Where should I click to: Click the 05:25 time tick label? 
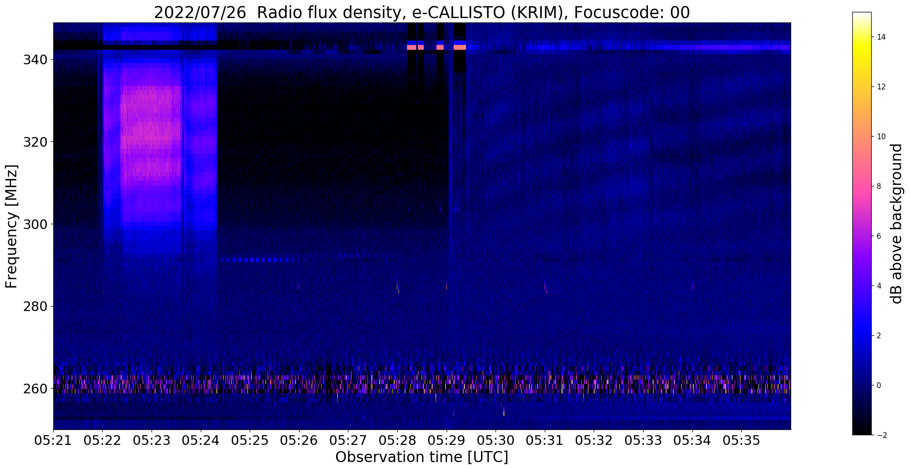[250, 441]
